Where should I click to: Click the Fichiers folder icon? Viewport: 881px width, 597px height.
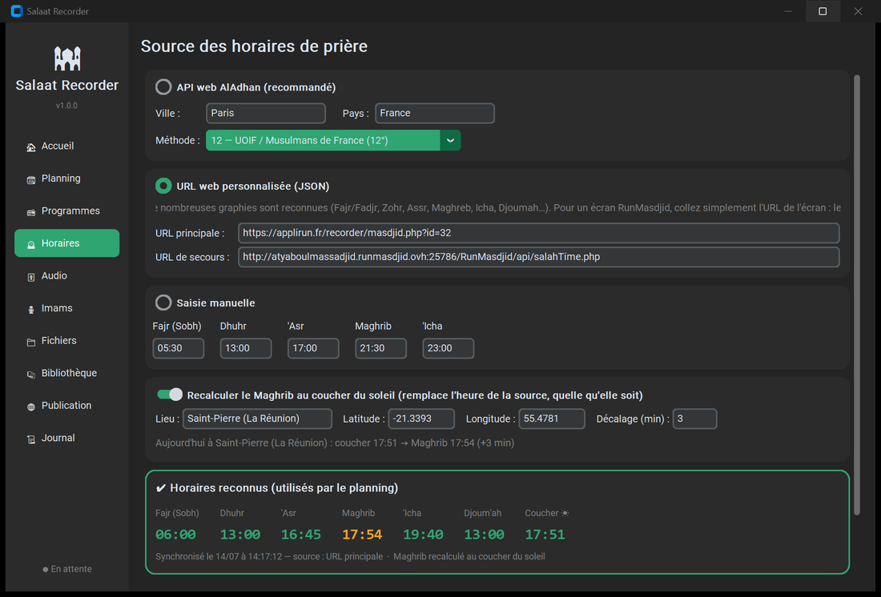point(31,342)
